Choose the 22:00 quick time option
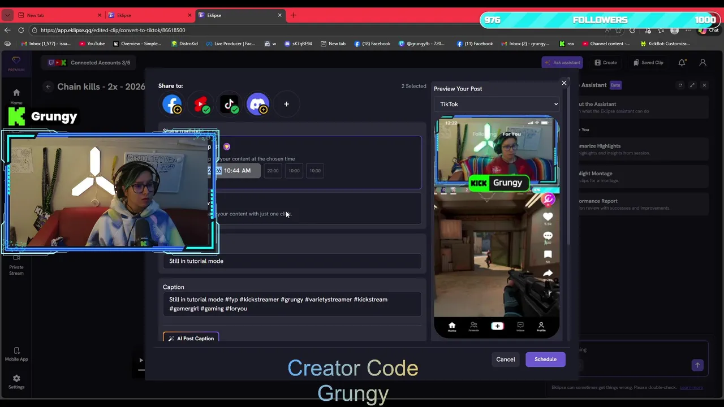 coord(273,171)
